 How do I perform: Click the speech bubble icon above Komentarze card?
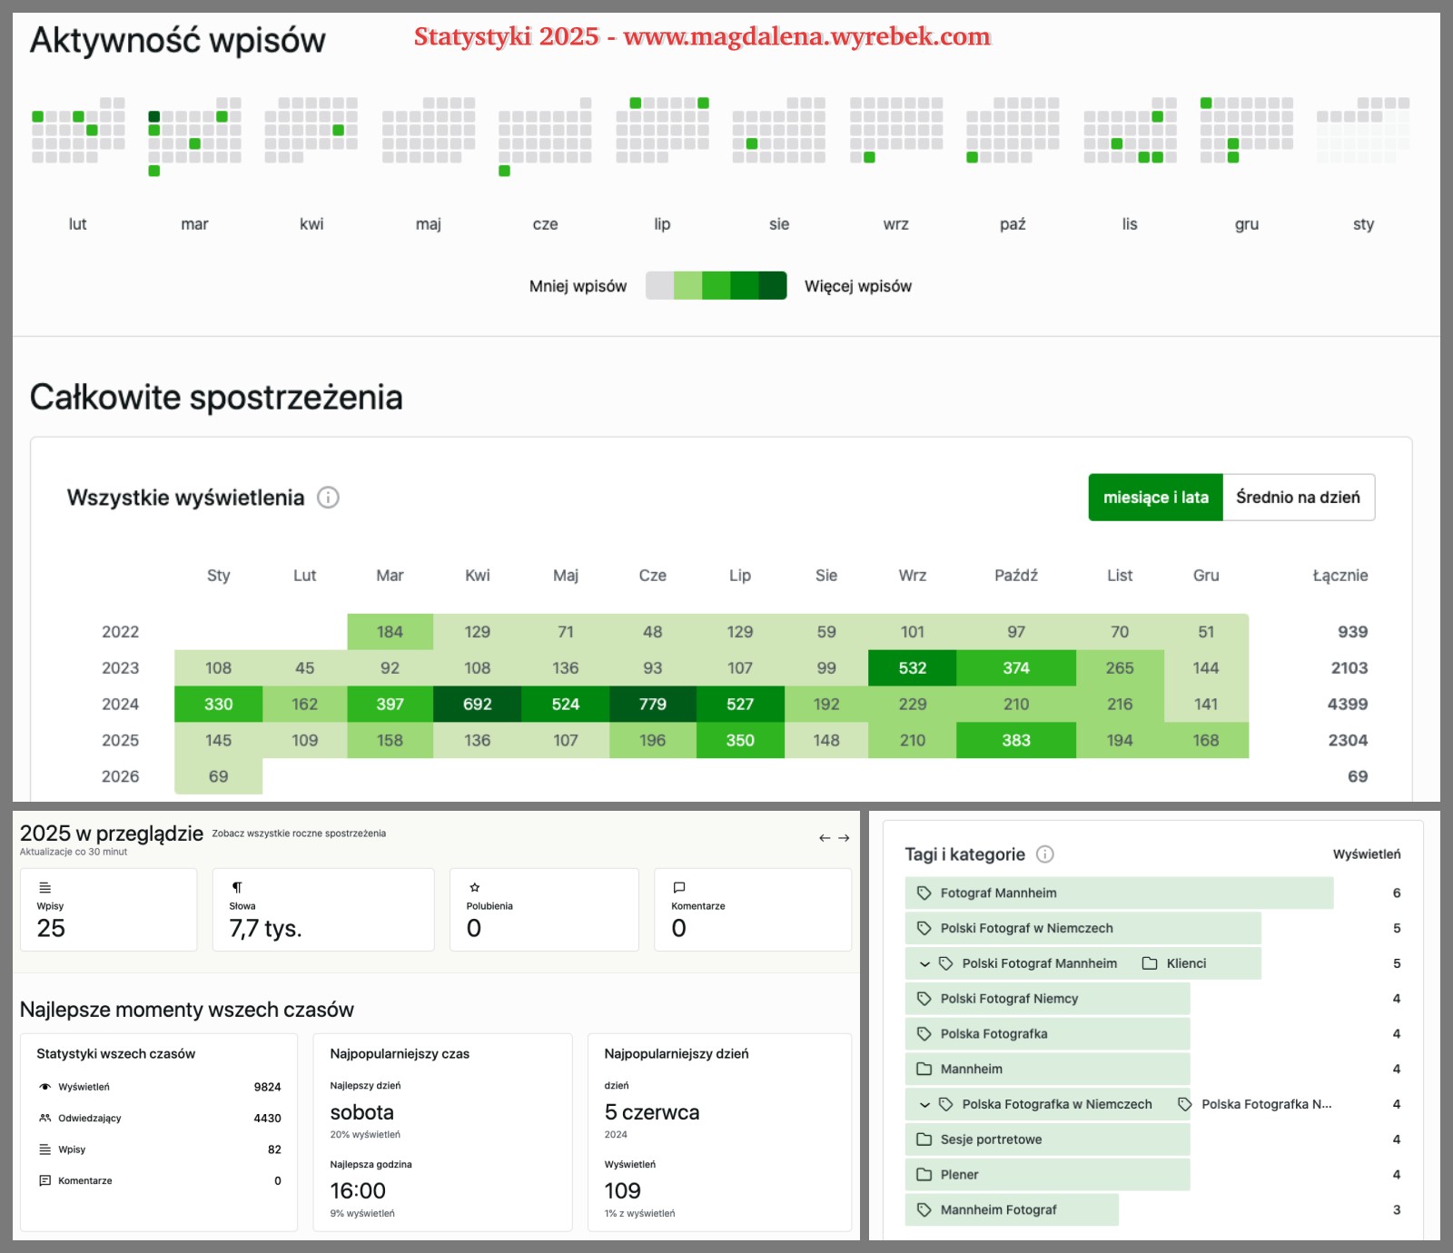coord(679,887)
